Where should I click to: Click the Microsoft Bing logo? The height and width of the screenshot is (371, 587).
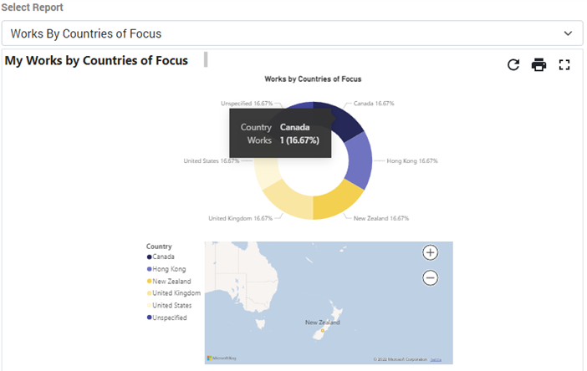[222, 358]
